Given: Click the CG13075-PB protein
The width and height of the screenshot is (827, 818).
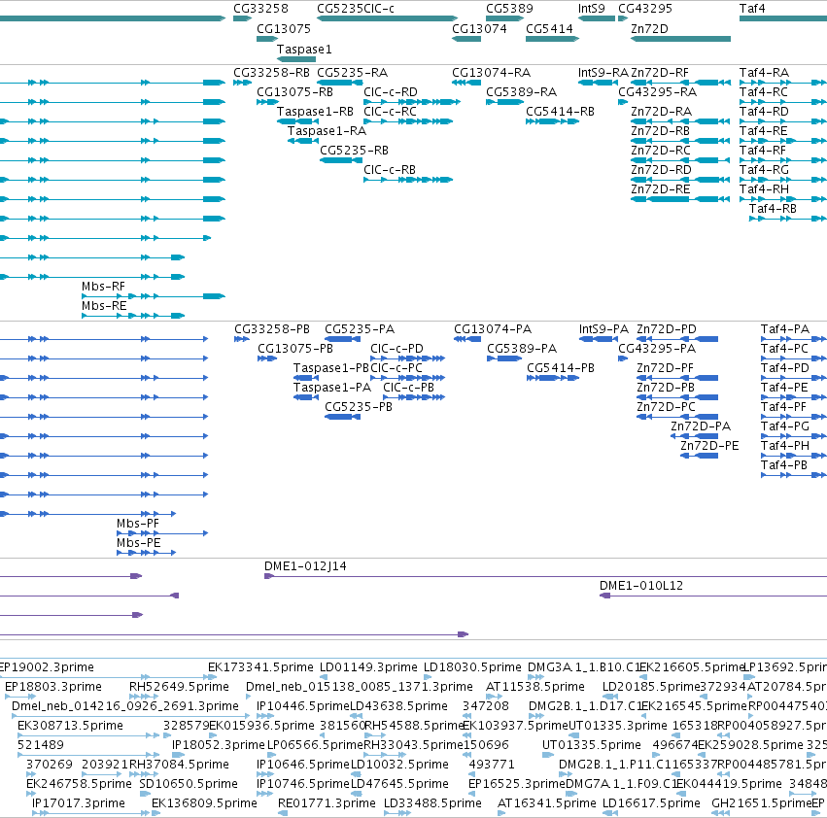Looking at the screenshot, I should click(x=267, y=358).
